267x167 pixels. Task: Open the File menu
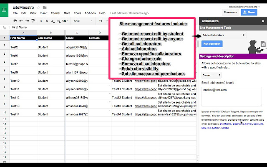15,13
